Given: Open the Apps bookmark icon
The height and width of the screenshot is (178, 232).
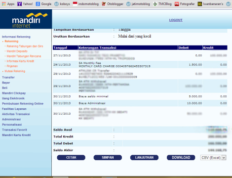Looking at the screenshot, I should [x=3, y=4].
